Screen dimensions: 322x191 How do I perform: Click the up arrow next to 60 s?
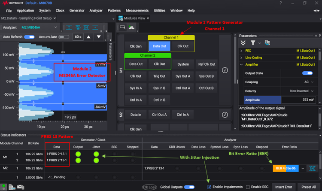(89, 37)
